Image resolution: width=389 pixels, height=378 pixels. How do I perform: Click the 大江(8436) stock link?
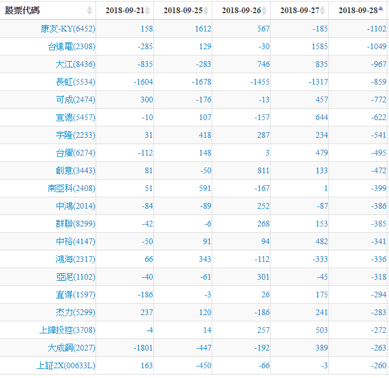point(76,65)
